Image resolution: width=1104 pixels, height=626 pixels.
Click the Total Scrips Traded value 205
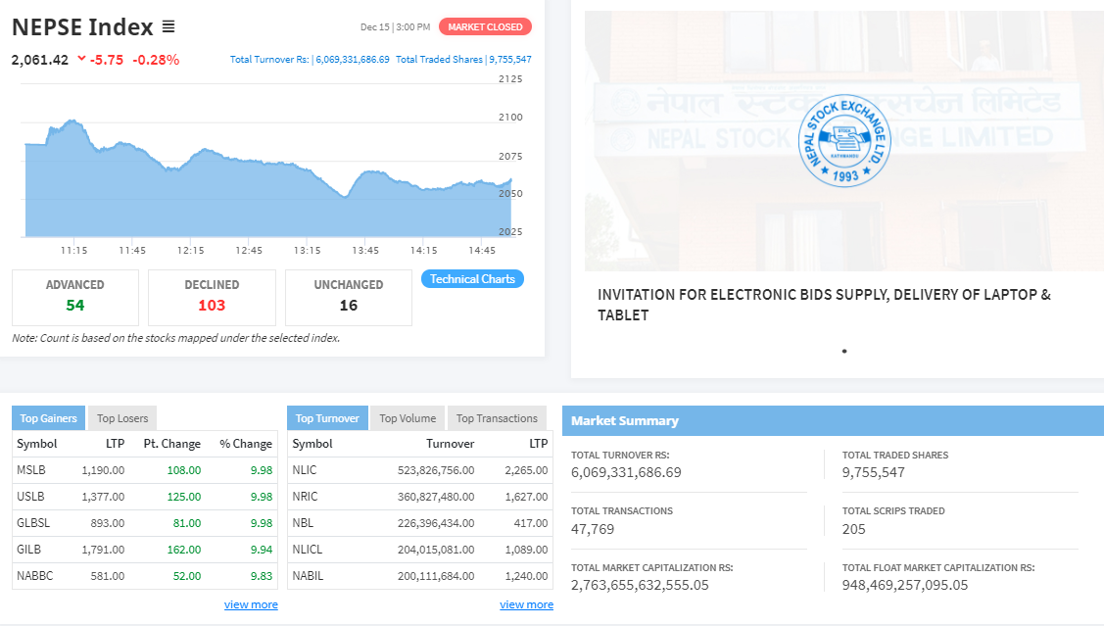(x=853, y=529)
